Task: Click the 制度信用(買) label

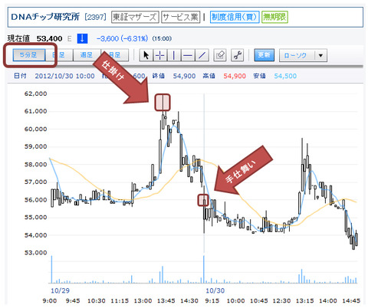Action: click(235, 17)
